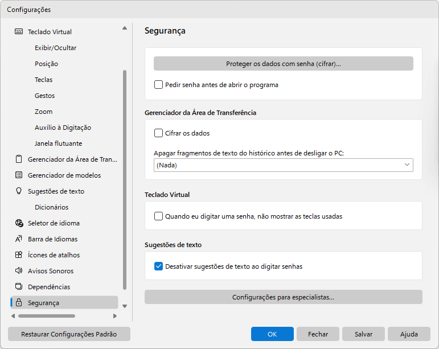Click the Salvar button
The width and height of the screenshot is (439, 349).
pyautogui.click(x=363, y=334)
